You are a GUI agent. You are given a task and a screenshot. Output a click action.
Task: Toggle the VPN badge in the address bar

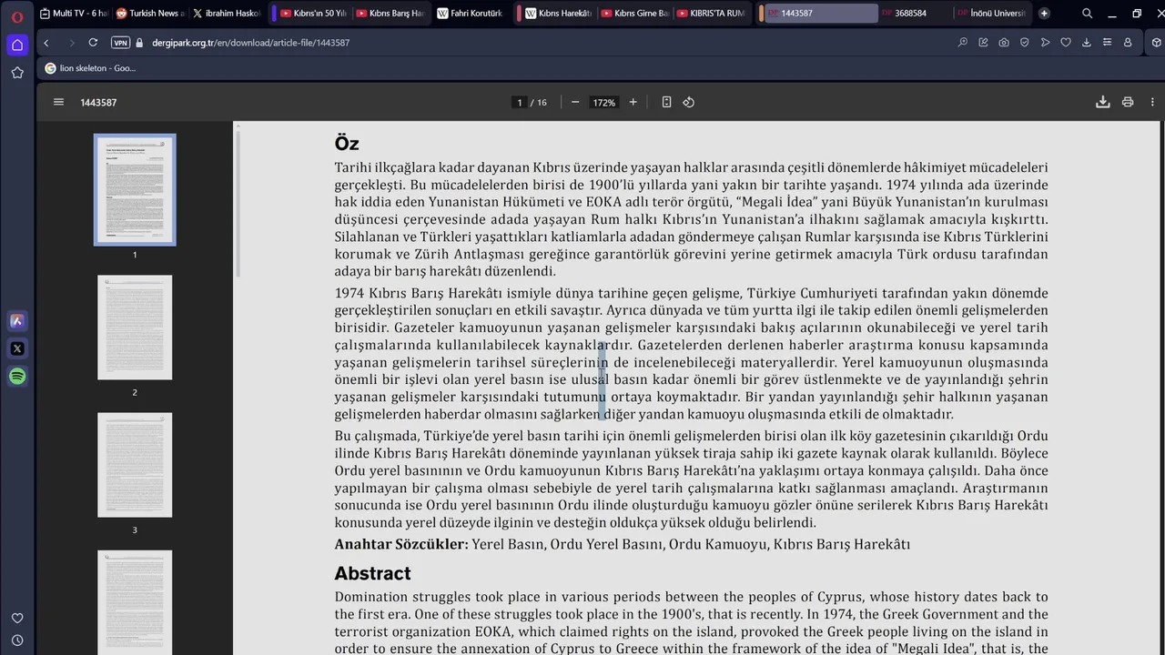[120, 43]
